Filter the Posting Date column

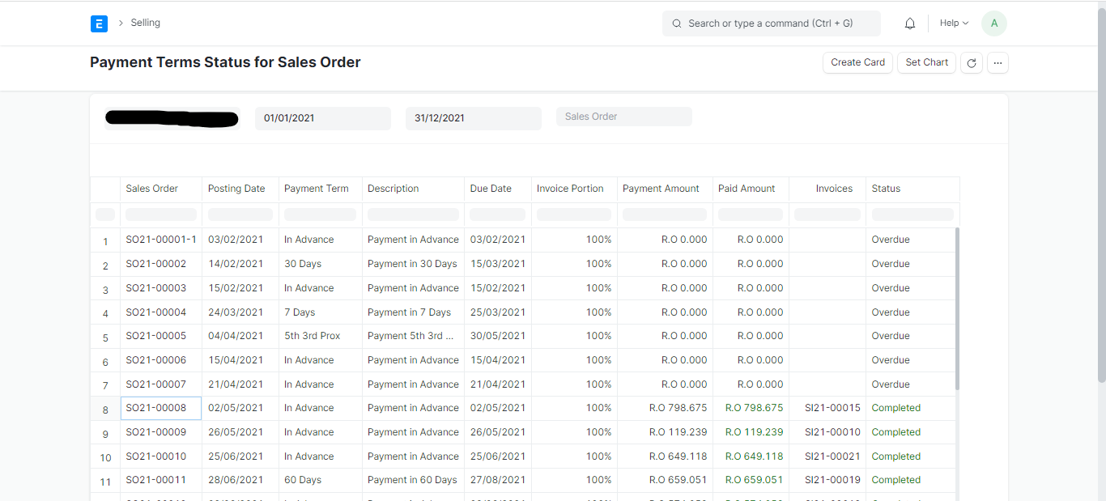240,214
